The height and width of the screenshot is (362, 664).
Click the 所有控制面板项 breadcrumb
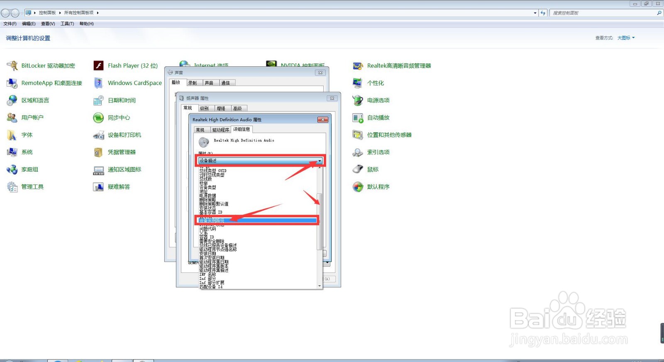point(79,13)
